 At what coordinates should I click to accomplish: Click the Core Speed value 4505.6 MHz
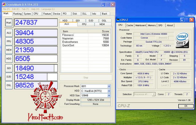tap(143, 73)
